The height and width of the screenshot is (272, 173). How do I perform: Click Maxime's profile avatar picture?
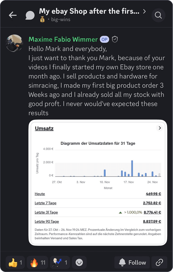click(x=14, y=43)
